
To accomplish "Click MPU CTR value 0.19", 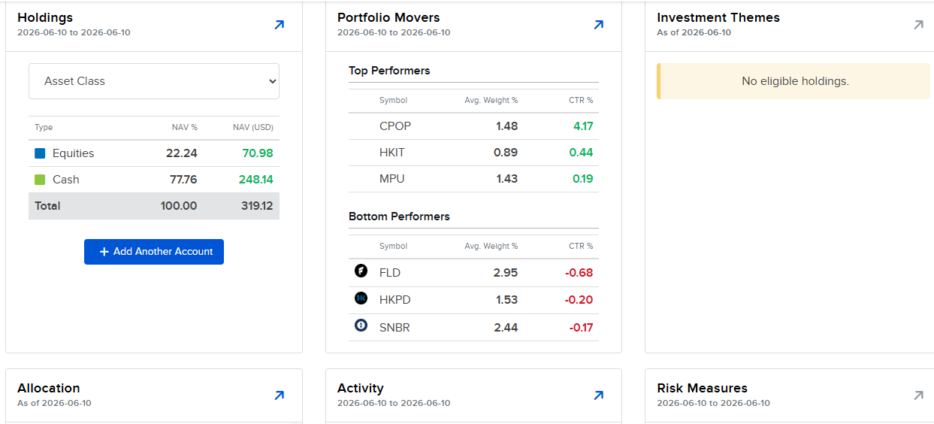I will tap(582, 179).
